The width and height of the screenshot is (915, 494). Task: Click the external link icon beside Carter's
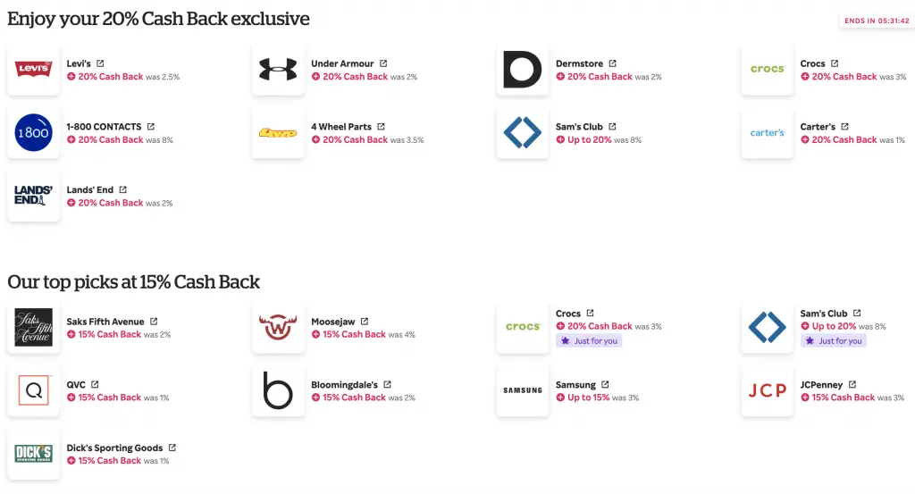(x=844, y=127)
